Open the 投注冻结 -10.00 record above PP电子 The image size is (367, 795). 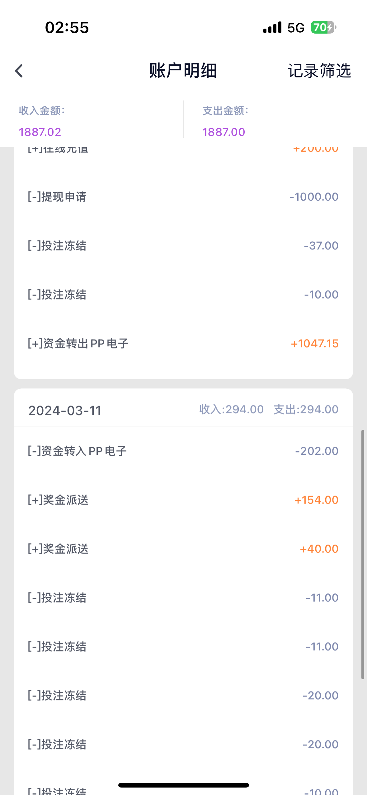tap(183, 295)
